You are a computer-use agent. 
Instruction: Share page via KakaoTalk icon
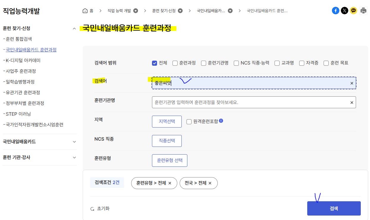pyautogui.click(x=353, y=11)
